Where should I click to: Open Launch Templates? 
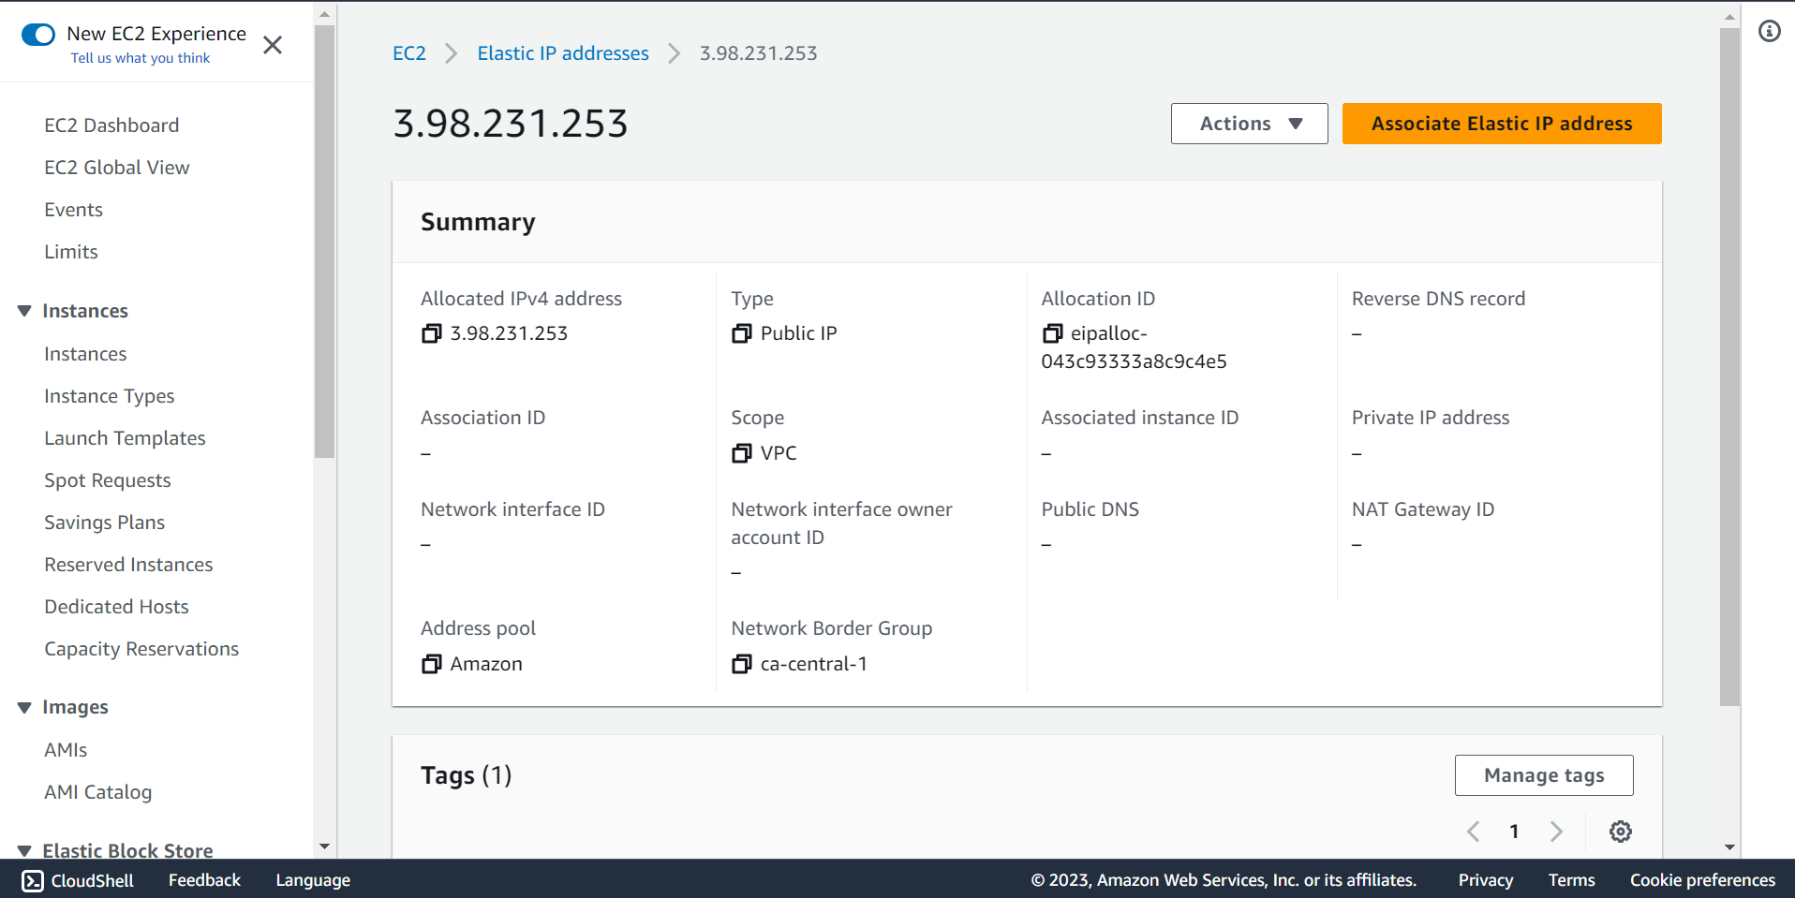pos(125,438)
